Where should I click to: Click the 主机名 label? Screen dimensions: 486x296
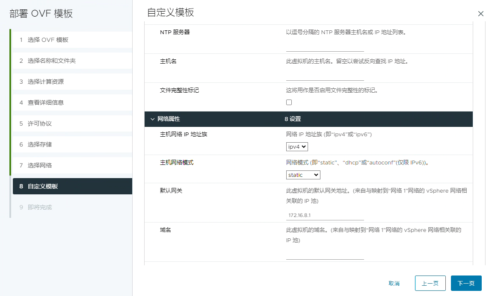coord(168,61)
